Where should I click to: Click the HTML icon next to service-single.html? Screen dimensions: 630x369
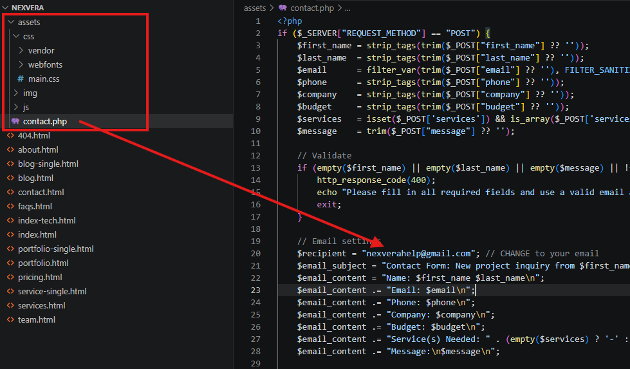[x=10, y=291]
